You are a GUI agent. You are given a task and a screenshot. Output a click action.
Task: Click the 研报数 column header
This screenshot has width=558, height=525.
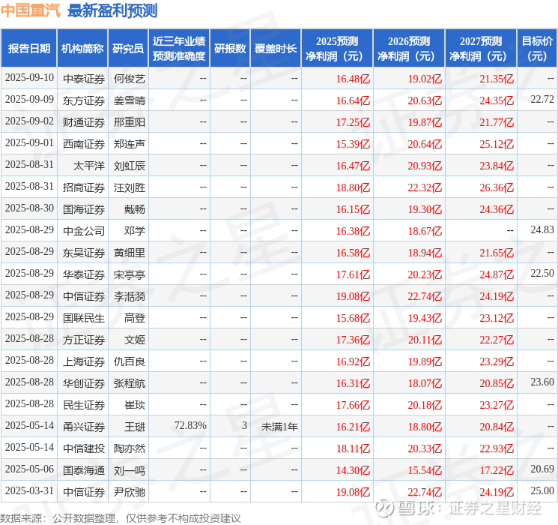tap(230, 49)
